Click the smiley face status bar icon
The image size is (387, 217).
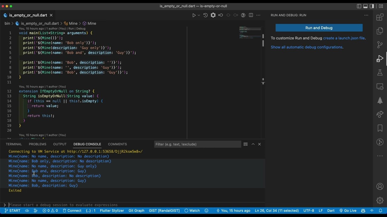(207, 211)
